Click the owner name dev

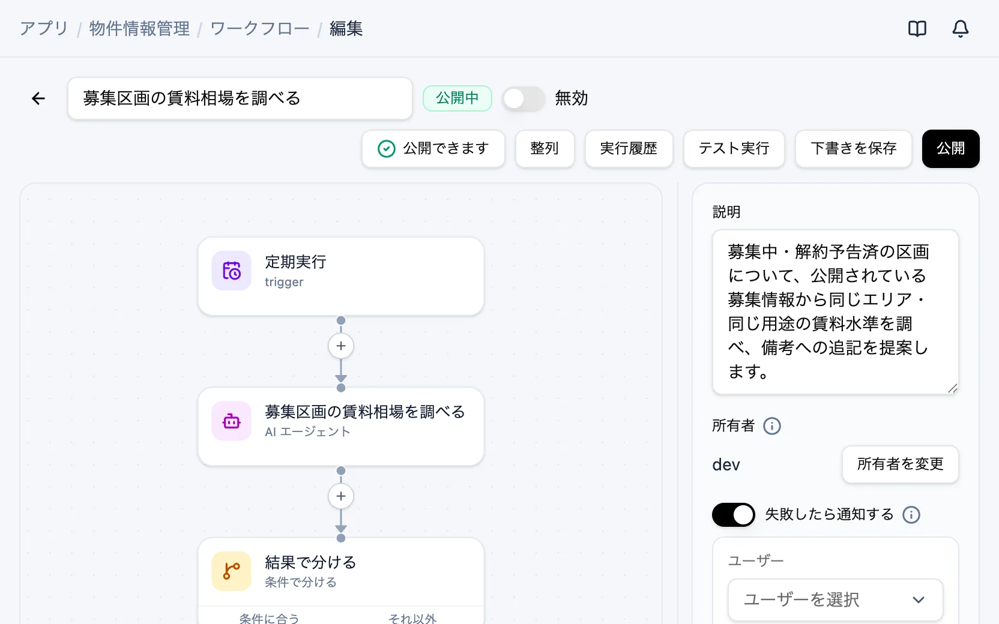(x=726, y=465)
